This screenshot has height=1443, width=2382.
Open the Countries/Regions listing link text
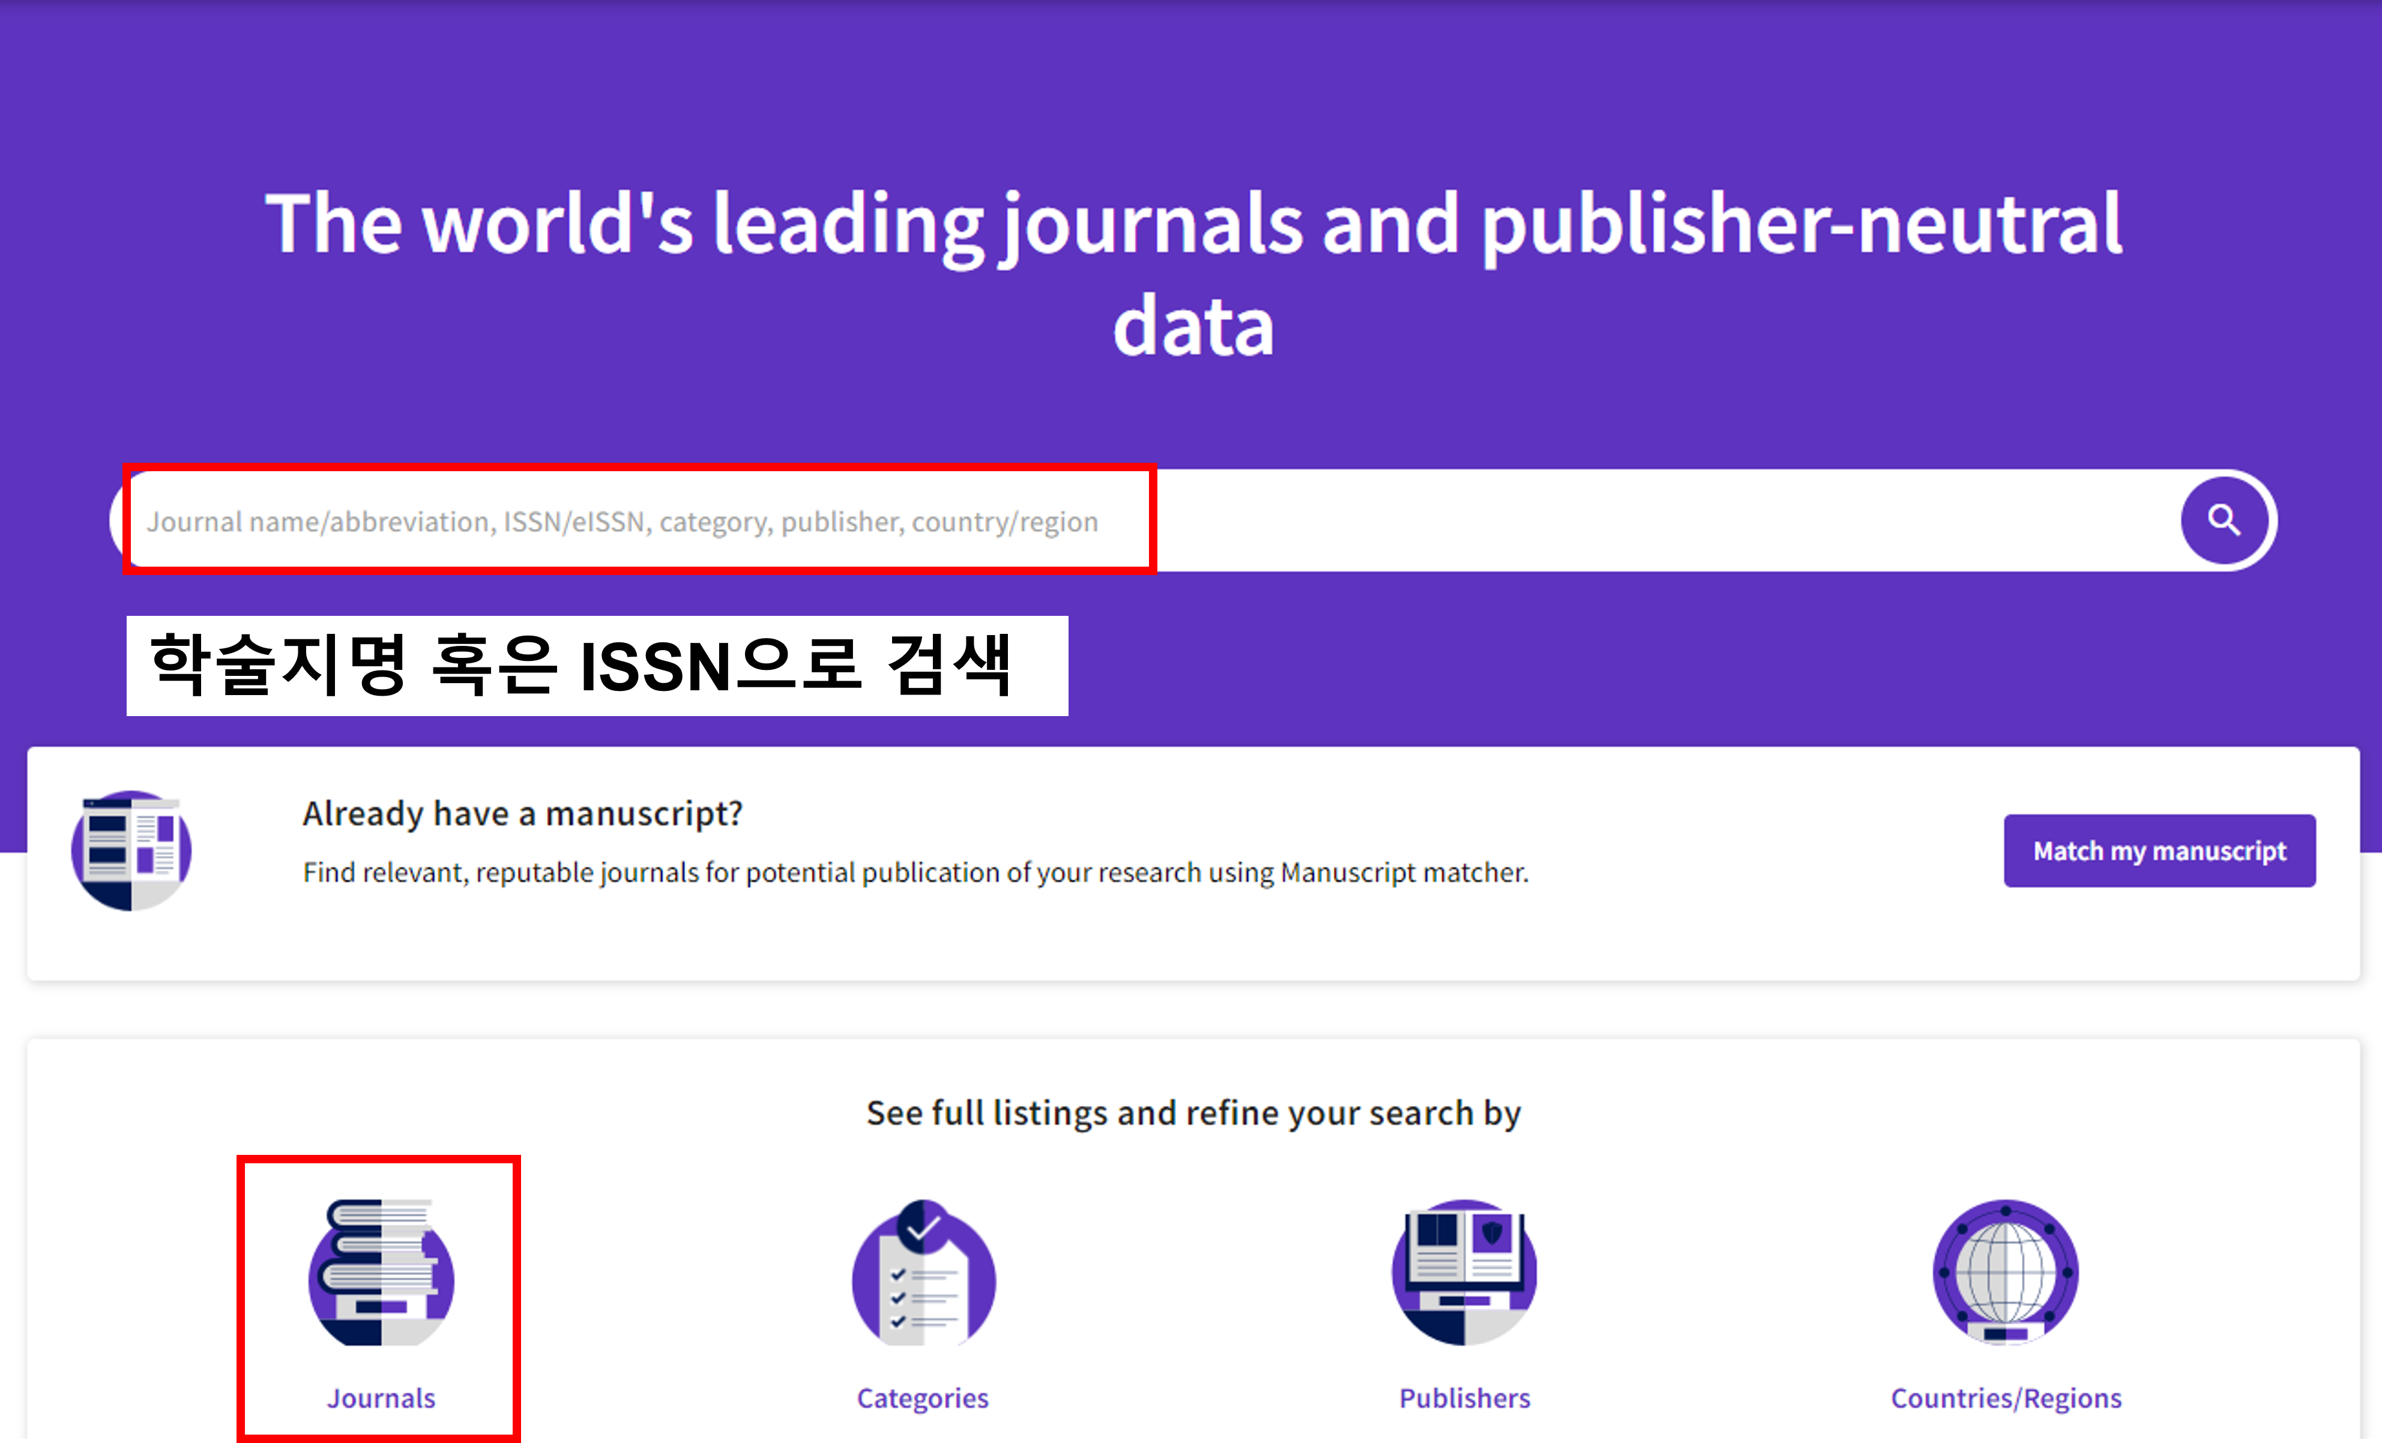[x=2005, y=1397]
